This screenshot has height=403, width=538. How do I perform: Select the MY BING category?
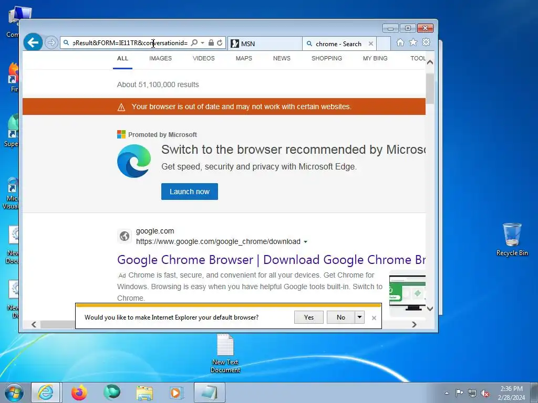pos(375,58)
